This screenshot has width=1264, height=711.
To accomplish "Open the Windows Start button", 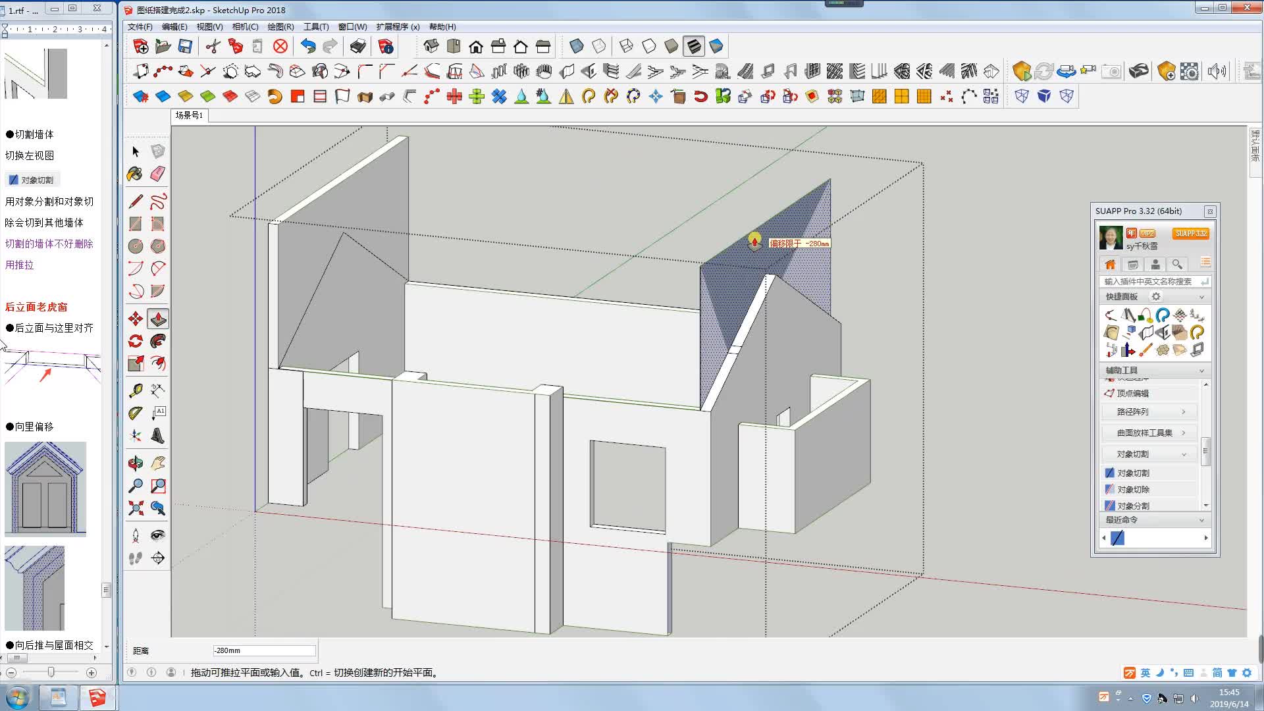I will tap(18, 697).
